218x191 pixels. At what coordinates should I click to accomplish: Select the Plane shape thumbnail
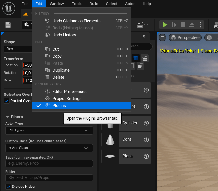[110, 156]
